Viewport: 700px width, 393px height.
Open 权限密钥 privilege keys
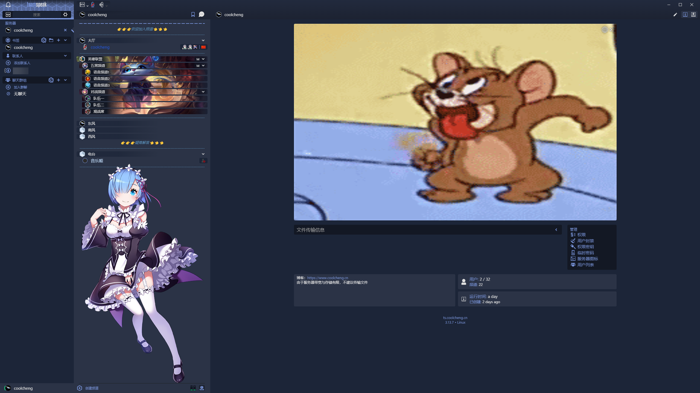pos(582,247)
